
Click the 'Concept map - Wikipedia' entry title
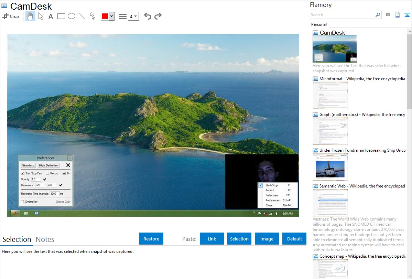[x=362, y=256]
